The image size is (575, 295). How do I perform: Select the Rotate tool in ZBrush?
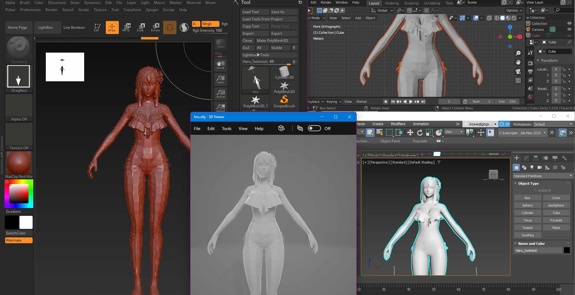(x=155, y=27)
